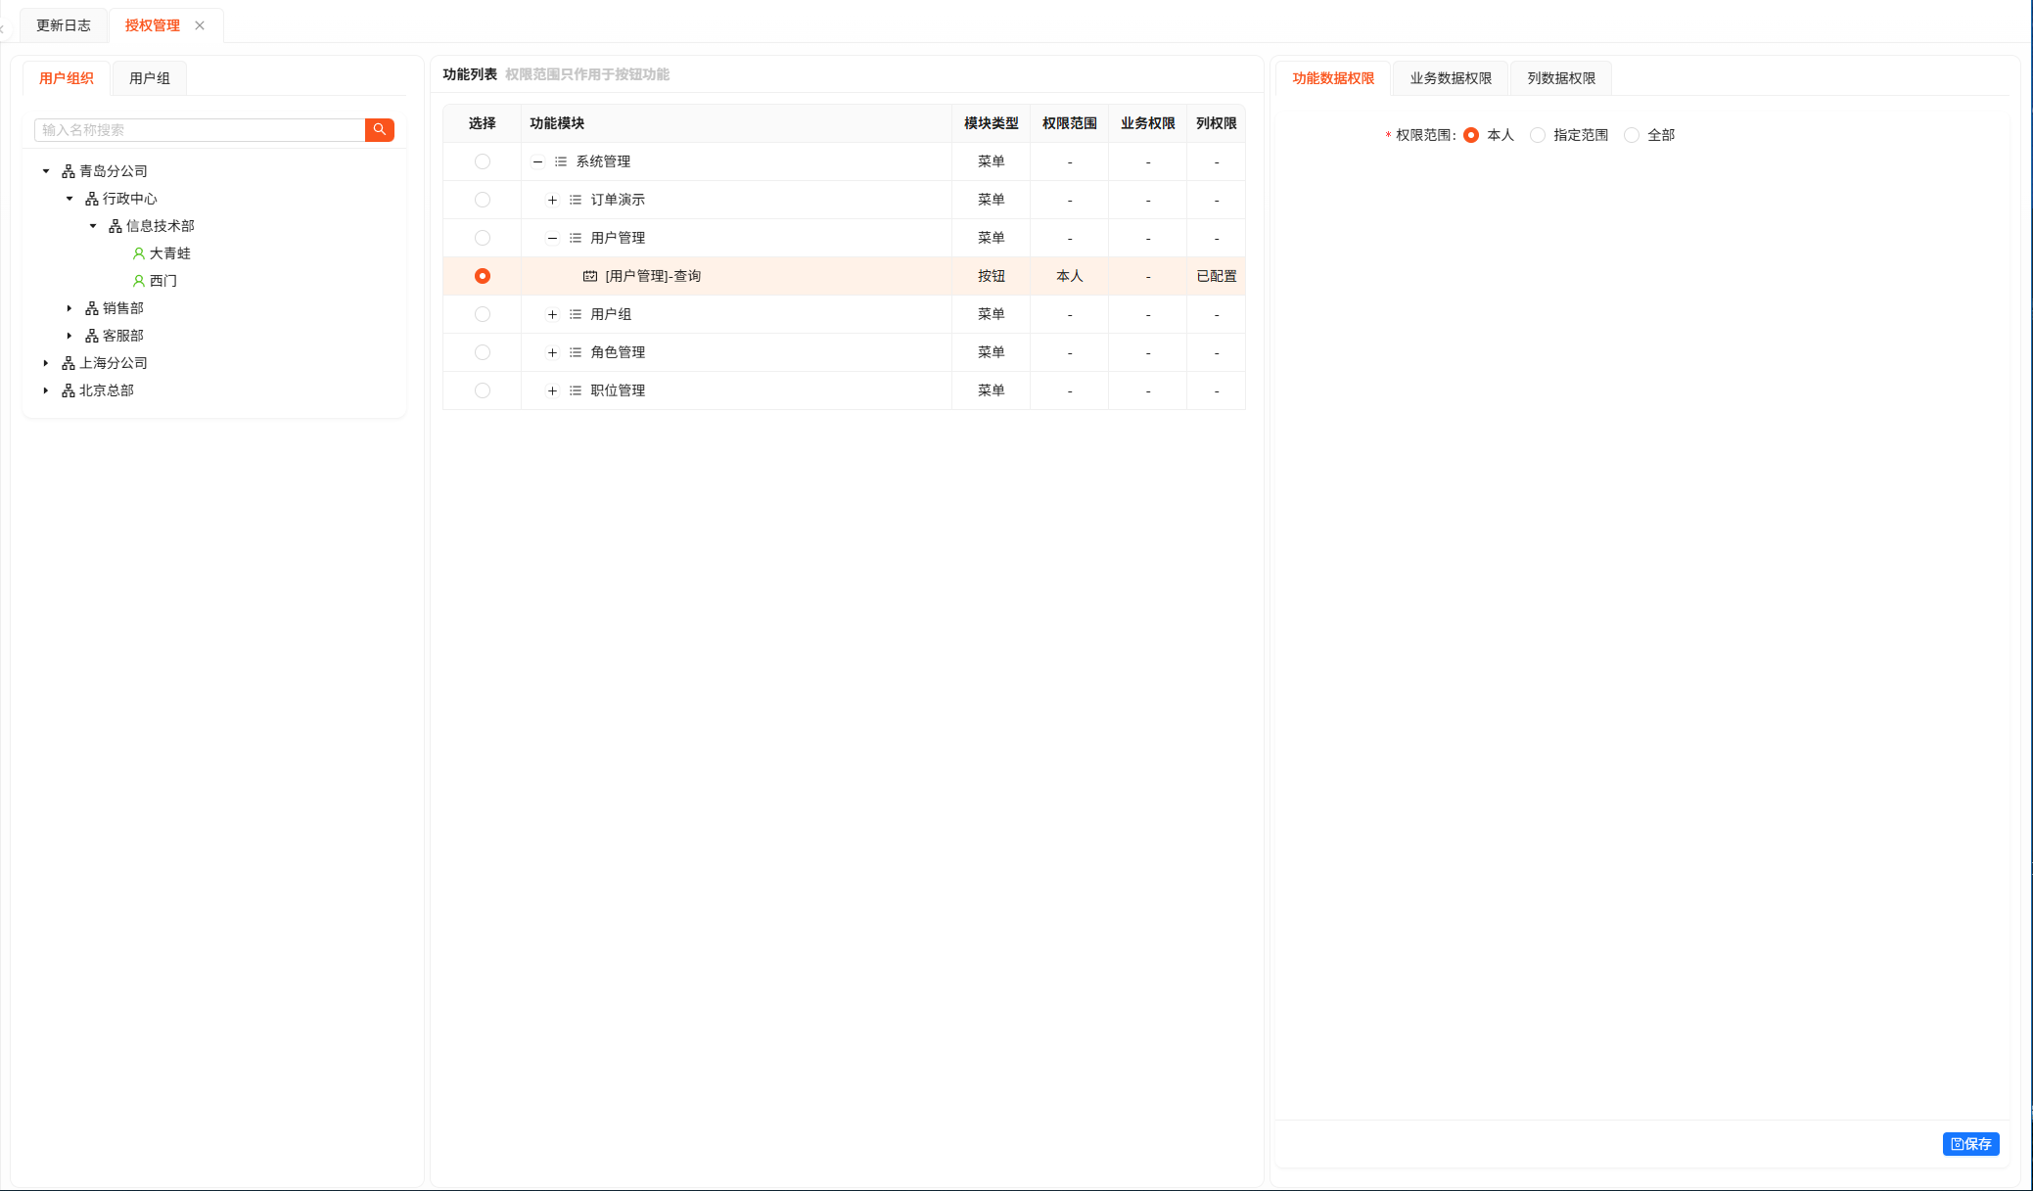Click the 销售部 department org icon

pos(92,308)
